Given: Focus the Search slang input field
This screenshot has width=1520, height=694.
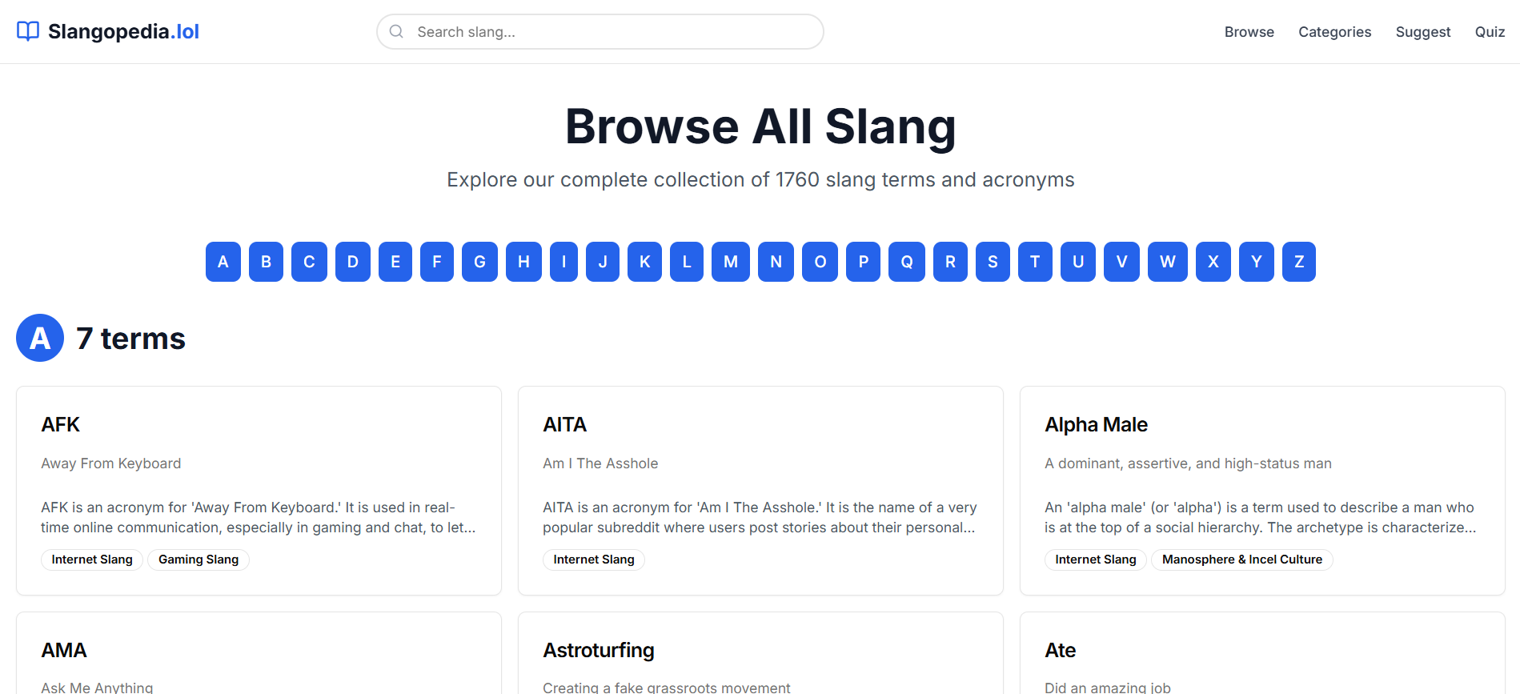Looking at the screenshot, I should (600, 31).
